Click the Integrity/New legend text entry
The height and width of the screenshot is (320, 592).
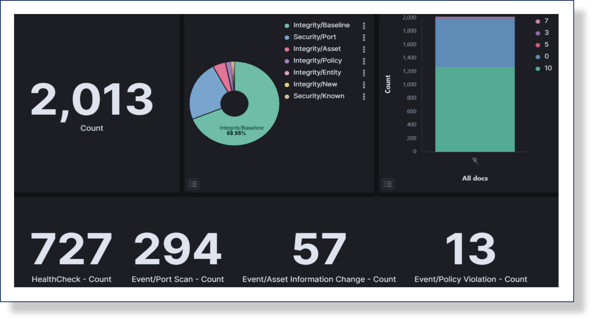pos(315,84)
